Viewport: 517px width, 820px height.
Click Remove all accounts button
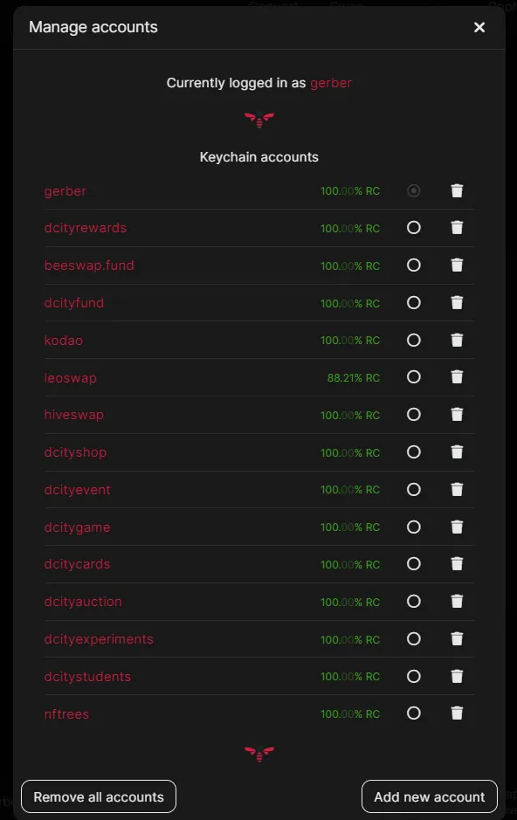coord(99,796)
